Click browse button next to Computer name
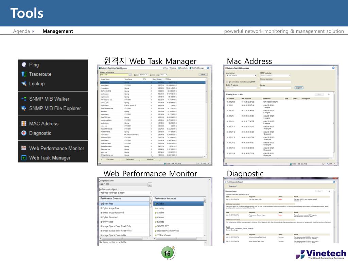348x261 pixels. click(x=150, y=185)
